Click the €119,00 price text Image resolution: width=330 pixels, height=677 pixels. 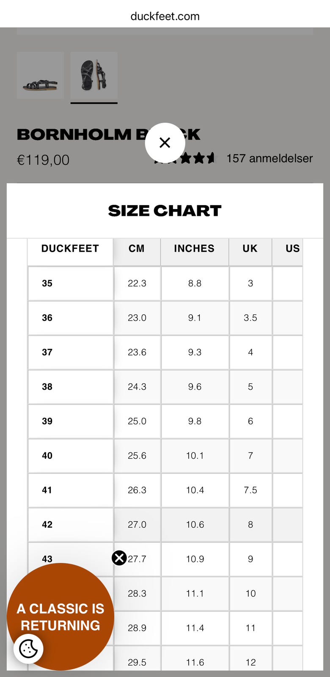pyautogui.click(x=43, y=160)
